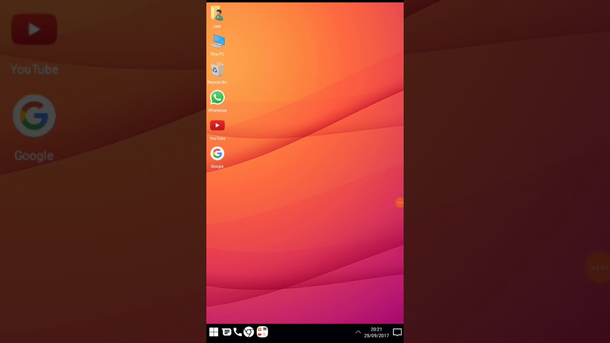Open the messaging app in taskbar
610x343 pixels.
[227, 332]
